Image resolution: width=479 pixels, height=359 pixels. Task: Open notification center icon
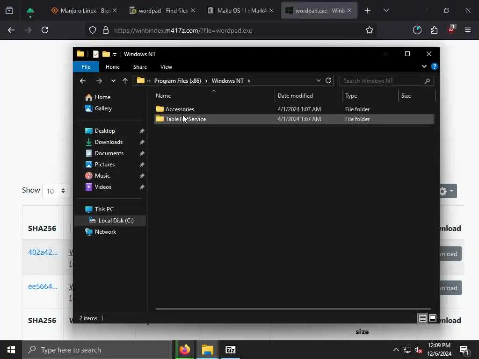pyautogui.click(x=464, y=350)
